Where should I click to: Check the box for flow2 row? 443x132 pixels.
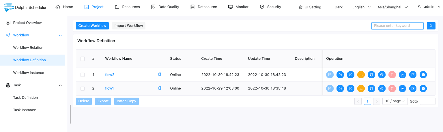(83, 75)
